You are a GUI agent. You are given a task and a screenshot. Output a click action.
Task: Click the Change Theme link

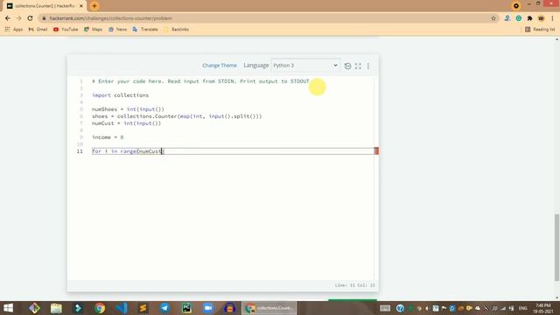(220, 66)
